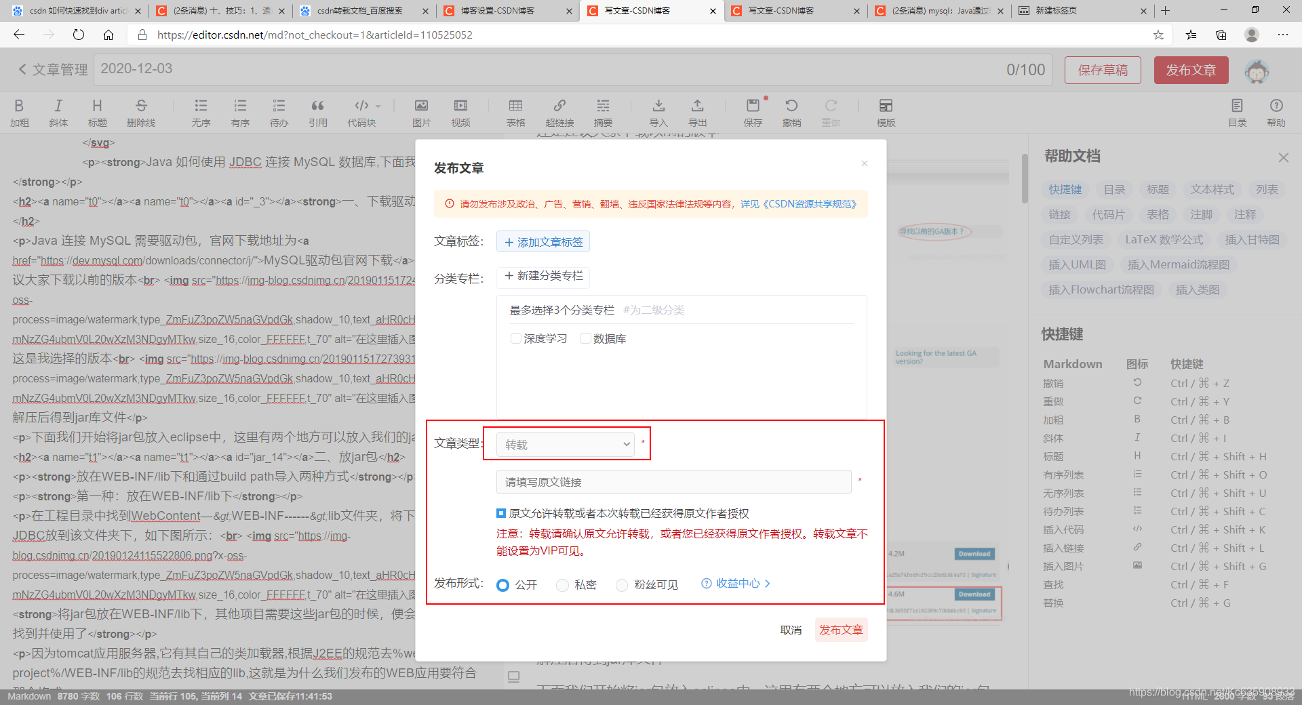Select the 插入UML图 help tag
1302x705 pixels.
pos(1077,264)
